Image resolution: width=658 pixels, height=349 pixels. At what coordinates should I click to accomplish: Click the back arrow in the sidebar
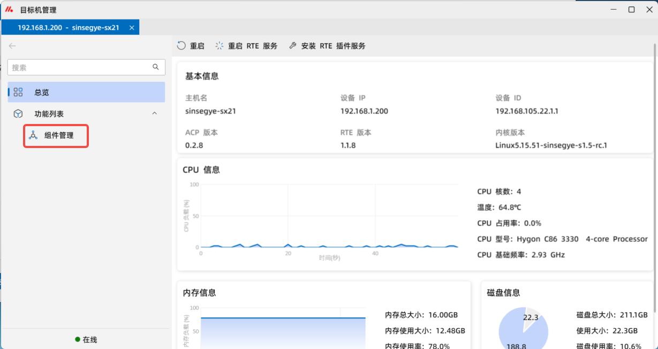(12, 46)
